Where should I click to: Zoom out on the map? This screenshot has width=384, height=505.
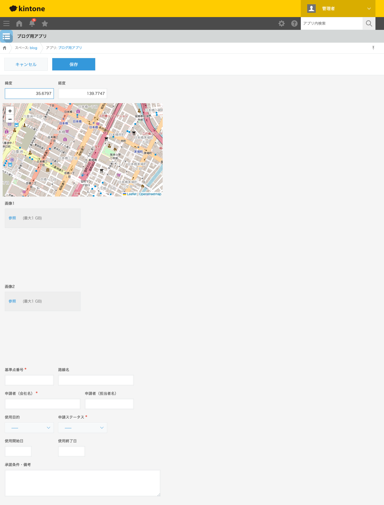(x=10, y=119)
